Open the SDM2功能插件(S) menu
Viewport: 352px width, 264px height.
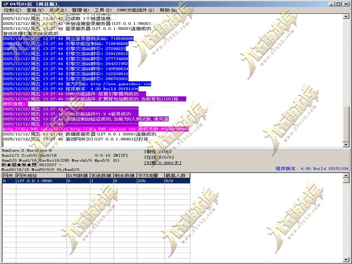tap(135, 10)
